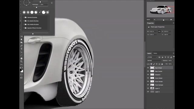Image resolution: width=194 pixels, height=109 pixels.
Task: Open the Layers panel menu
Action: 173,53
